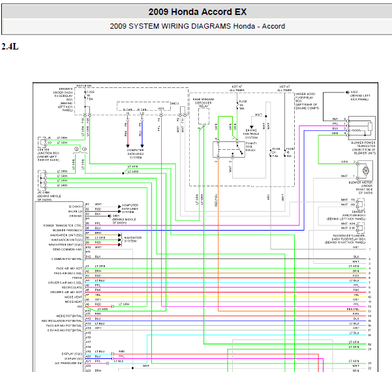
Task: Click the 'A6 PNK' wire pin label
Action: point(93,290)
